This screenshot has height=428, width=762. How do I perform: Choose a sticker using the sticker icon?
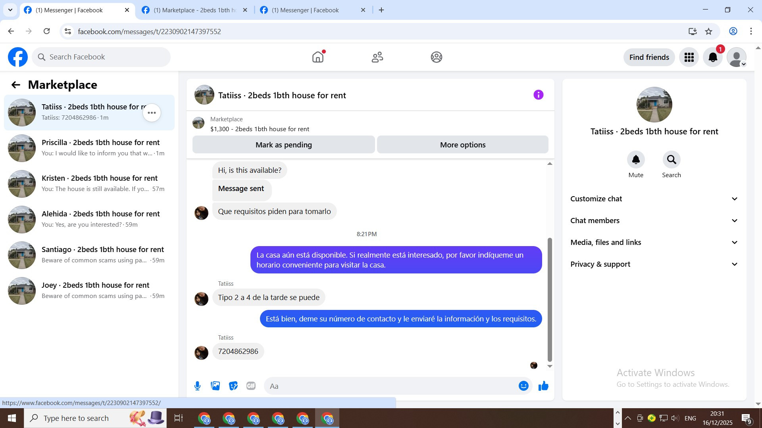coord(233,386)
